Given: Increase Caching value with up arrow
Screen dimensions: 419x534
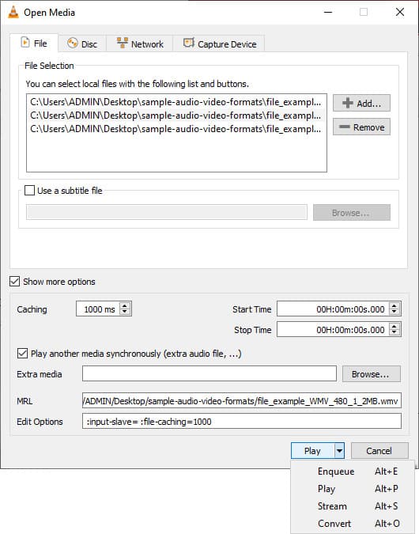Looking at the screenshot, I should click(x=125, y=305).
